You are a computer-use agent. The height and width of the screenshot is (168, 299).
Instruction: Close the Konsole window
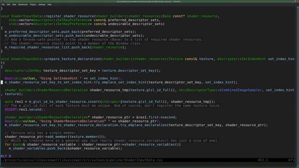(x=298, y=1)
